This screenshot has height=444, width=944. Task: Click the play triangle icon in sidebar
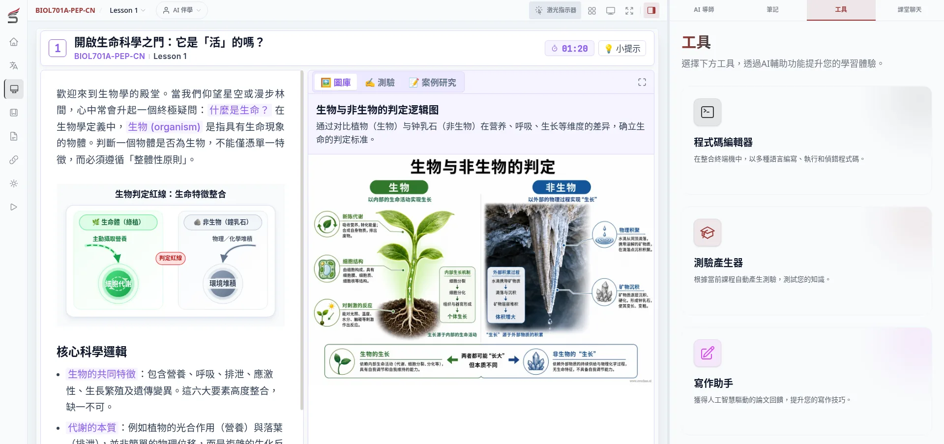[x=14, y=207]
